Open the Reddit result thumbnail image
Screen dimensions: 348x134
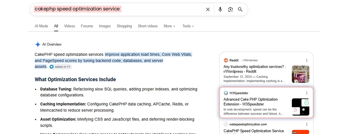tap(300, 74)
